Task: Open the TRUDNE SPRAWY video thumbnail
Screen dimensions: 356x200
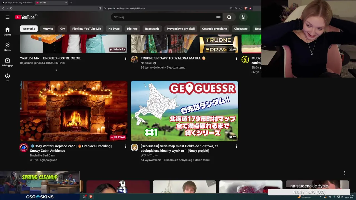Action: point(184,44)
